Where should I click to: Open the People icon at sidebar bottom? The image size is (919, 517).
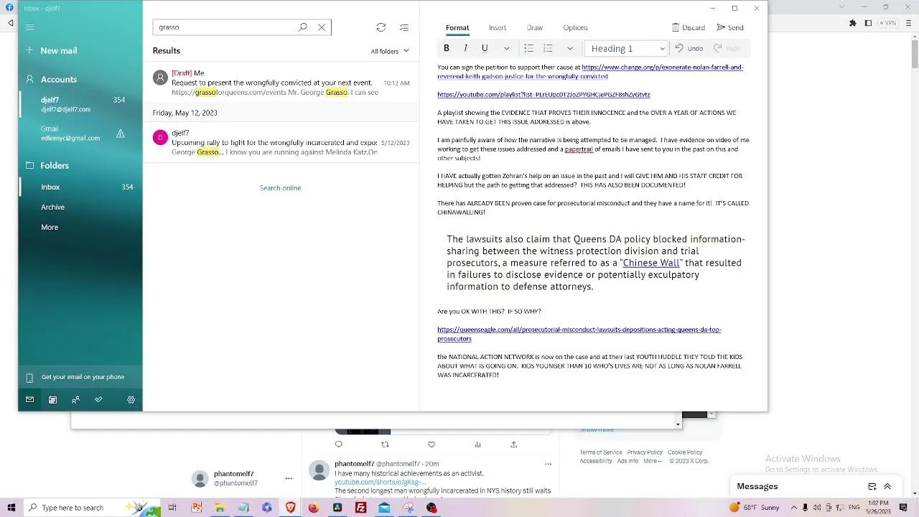tap(75, 400)
